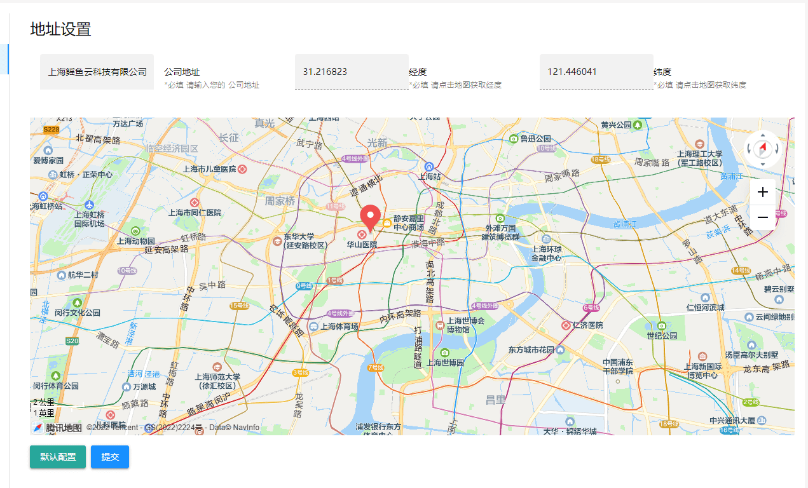Screen dimensions: 808x488
Task: Click the 静安嘉里中心 shopping icon
Action: tap(387, 222)
